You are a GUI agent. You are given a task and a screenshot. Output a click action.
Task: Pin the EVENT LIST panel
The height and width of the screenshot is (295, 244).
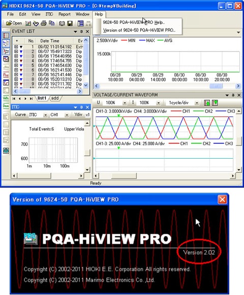(x=81, y=32)
